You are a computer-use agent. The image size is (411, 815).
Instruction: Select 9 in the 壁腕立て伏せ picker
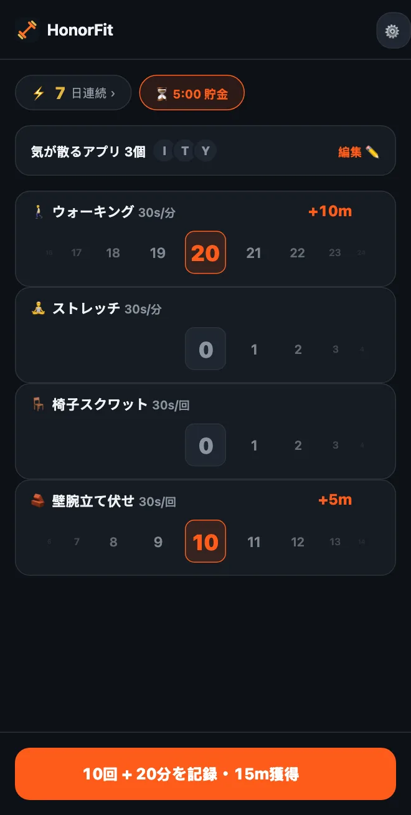[x=158, y=542]
